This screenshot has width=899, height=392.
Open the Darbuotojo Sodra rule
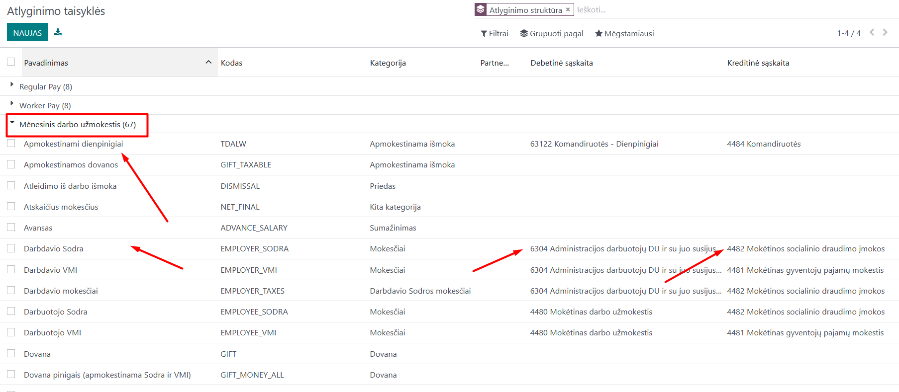point(55,312)
